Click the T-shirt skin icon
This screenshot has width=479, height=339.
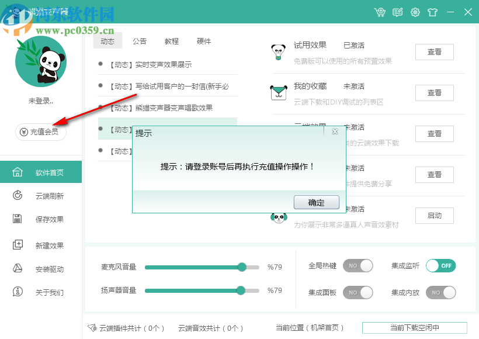tap(433, 12)
